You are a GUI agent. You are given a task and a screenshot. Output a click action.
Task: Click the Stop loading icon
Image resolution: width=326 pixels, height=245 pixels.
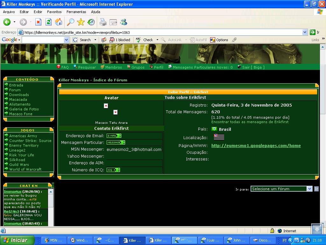pyautogui.click(x=38, y=22)
